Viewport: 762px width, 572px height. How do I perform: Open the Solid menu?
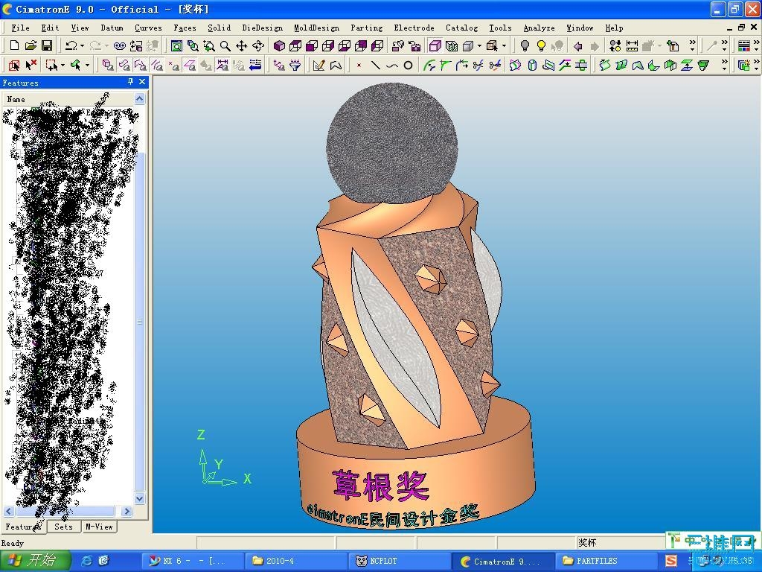pyautogui.click(x=220, y=28)
